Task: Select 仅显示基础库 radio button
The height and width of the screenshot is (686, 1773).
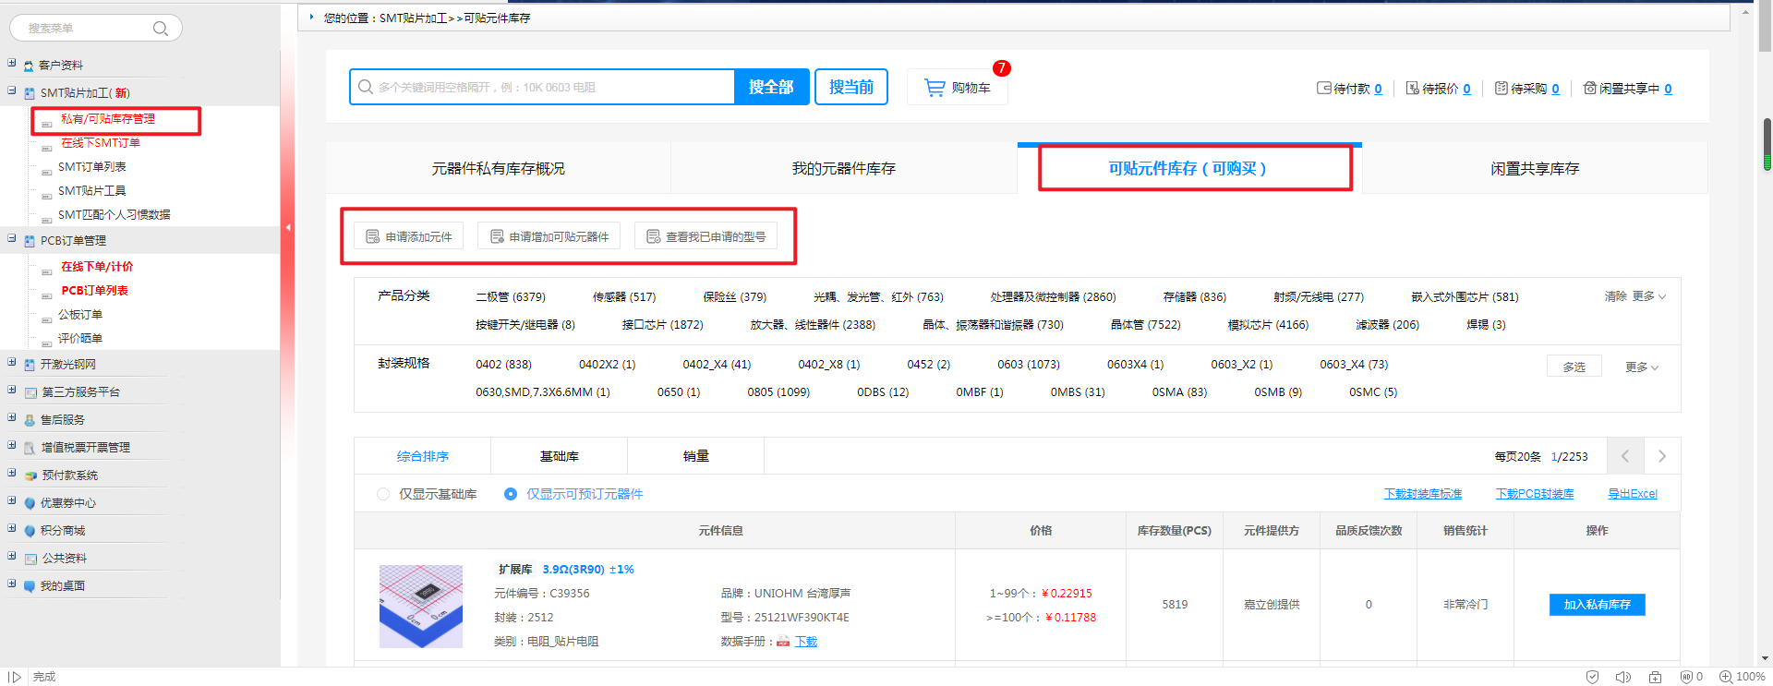Action: tap(383, 494)
